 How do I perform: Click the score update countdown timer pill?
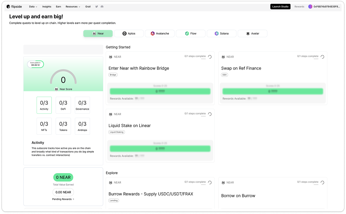click(35, 64)
